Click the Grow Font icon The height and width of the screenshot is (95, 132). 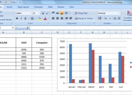[43, 13]
